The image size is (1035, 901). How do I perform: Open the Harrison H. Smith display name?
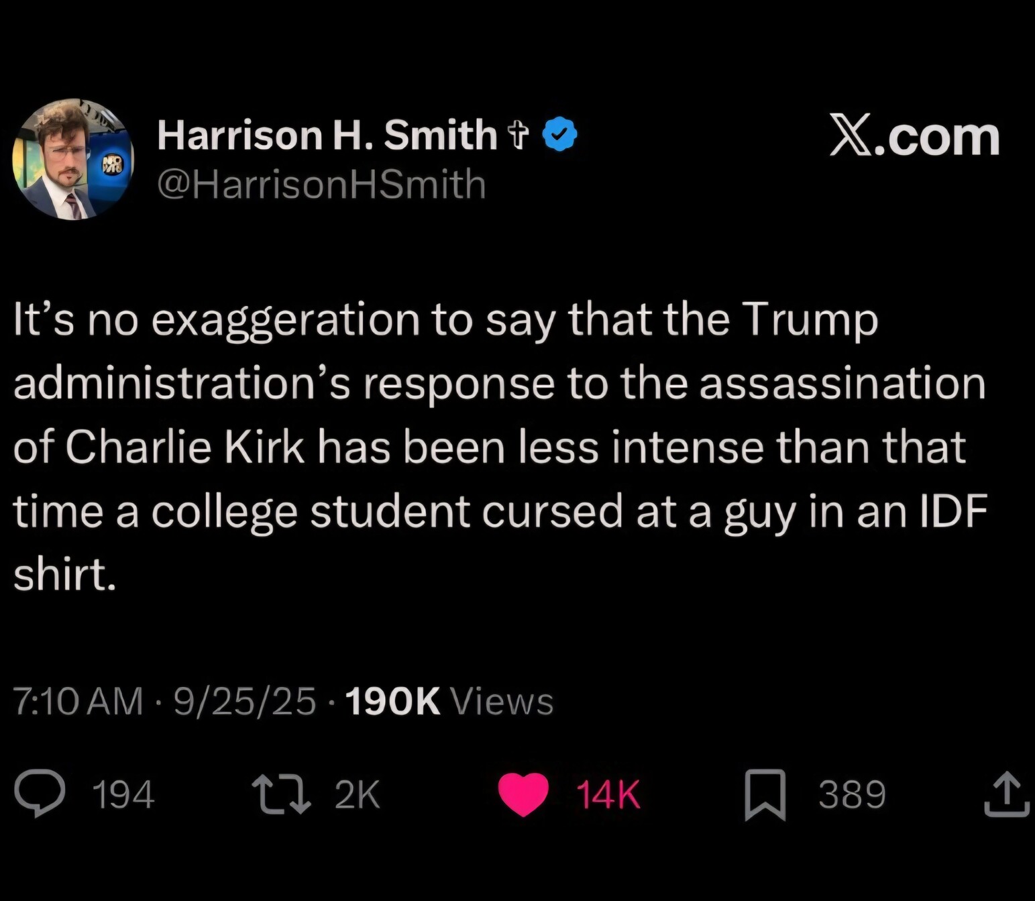coord(326,135)
